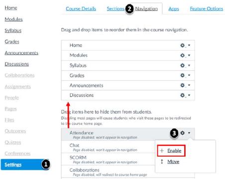Open the gear settings for Announcements row
This screenshot has width=225, height=179.
183,85
